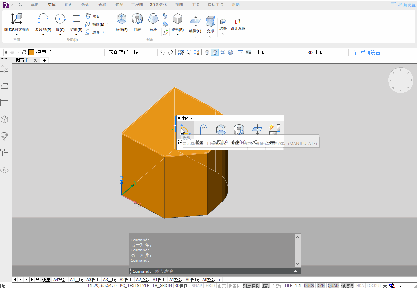Screen dimensions: 417x288
Task: Open the 机械 workspace dropdown
Action: pyautogui.click(x=279, y=52)
